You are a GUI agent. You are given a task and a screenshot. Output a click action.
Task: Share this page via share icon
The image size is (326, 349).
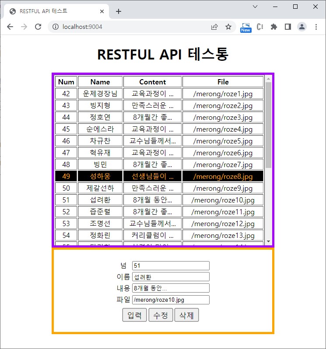pyautogui.click(x=214, y=27)
